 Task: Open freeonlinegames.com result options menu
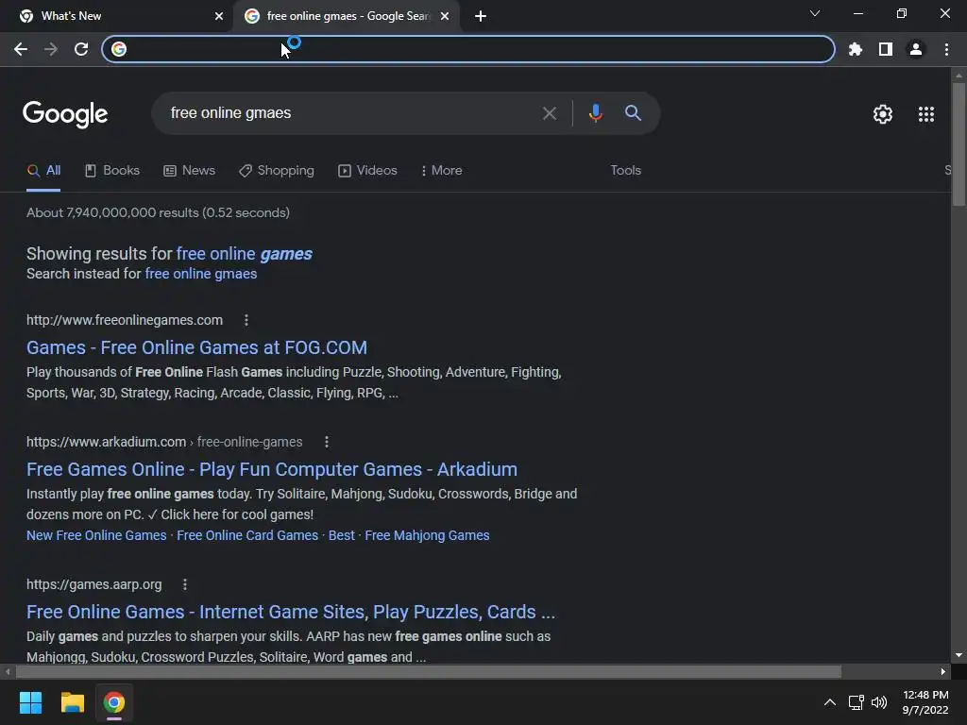(246, 320)
